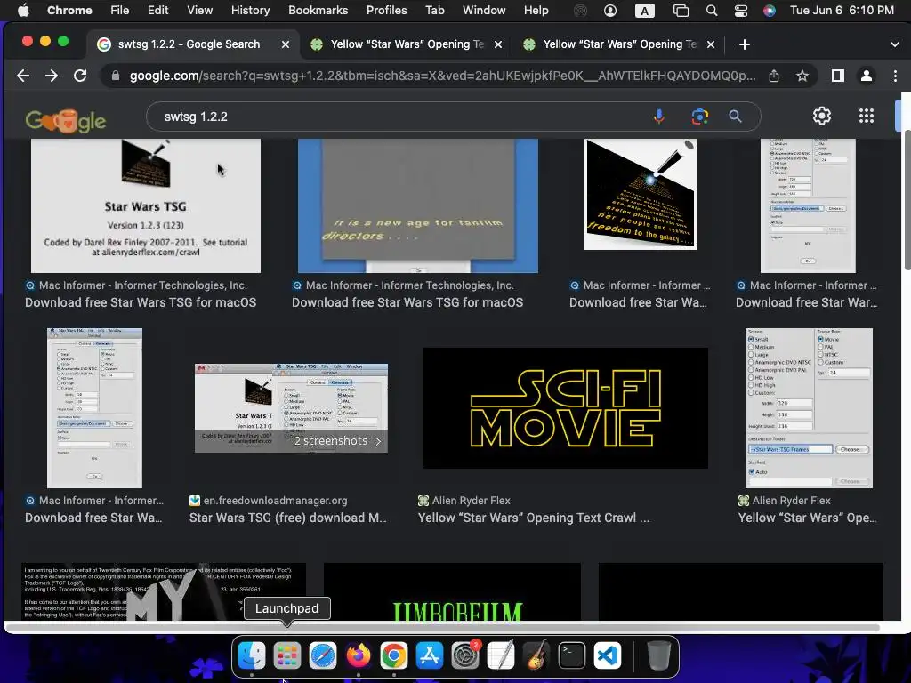Click the page vertical scrollbar
This screenshot has height=683, width=911.
tap(907, 200)
